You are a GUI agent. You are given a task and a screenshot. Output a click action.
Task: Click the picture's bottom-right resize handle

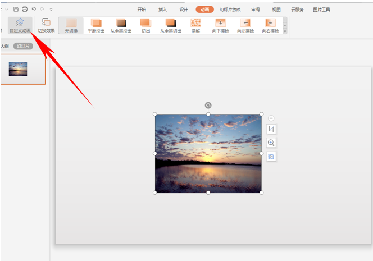tap(261, 193)
